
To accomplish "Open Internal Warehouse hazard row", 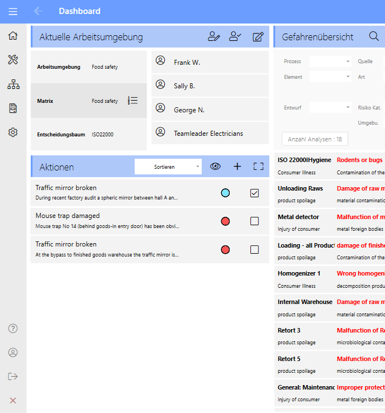I will coord(330,308).
